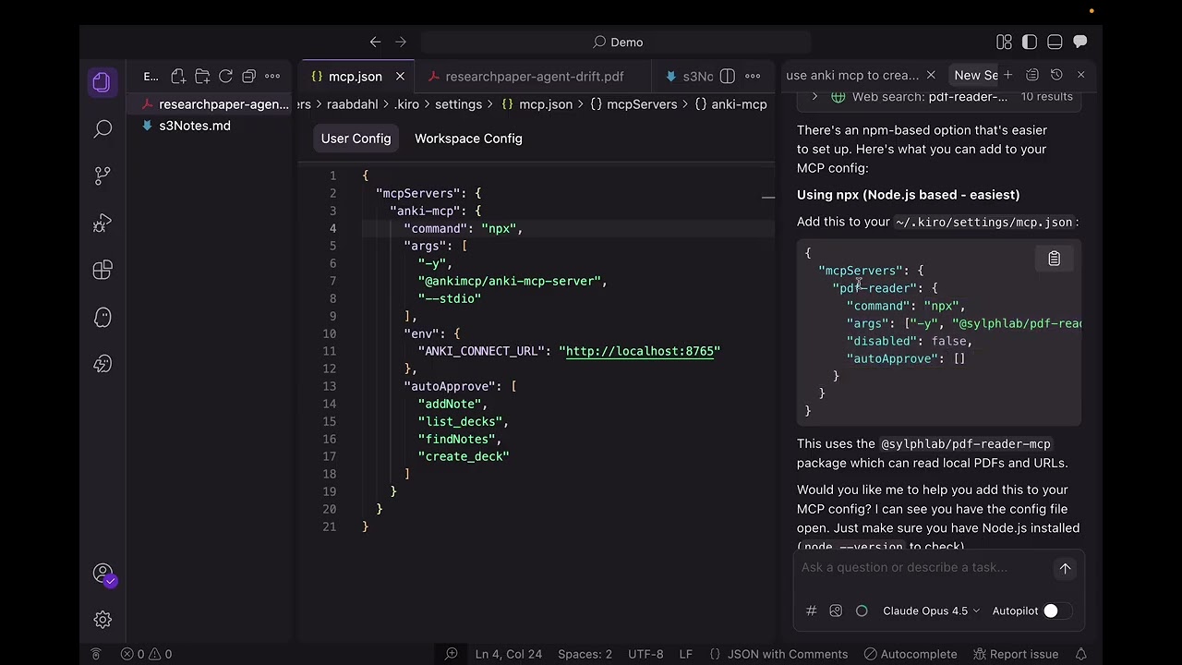Create a new folder in Explorer
1182x665 pixels.
coord(202,76)
